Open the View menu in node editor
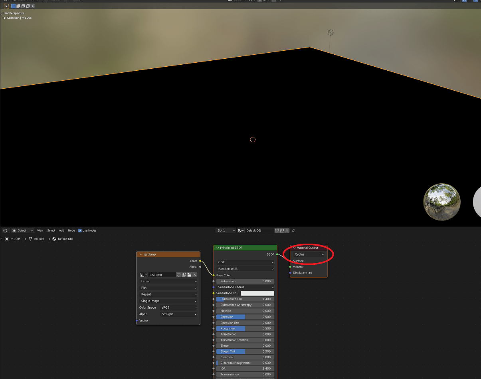Image resolution: width=481 pixels, height=379 pixels. (x=40, y=230)
